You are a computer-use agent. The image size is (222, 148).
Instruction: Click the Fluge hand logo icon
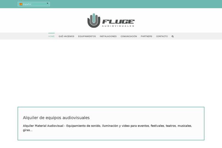pyautogui.click(x=94, y=21)
